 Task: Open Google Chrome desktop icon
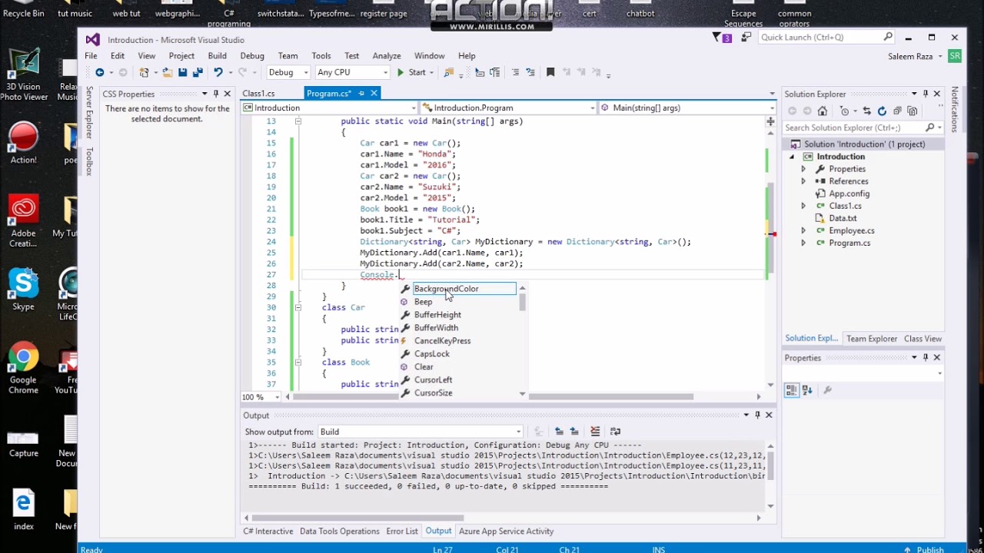(x=23, y=369)
